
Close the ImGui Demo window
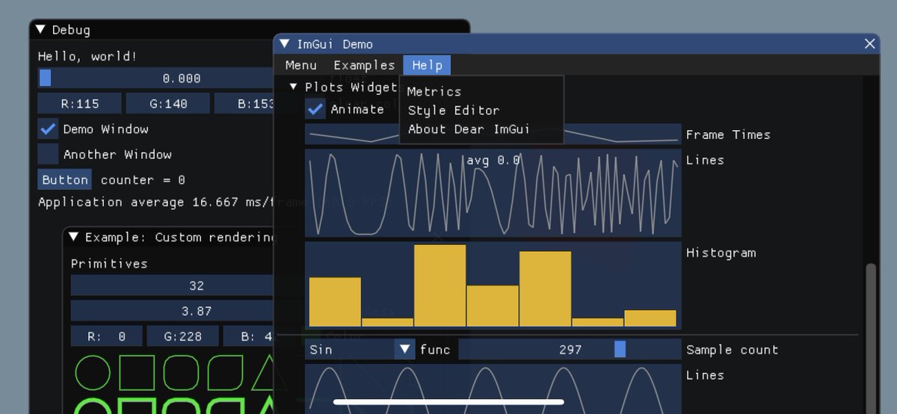coord(870,44)
